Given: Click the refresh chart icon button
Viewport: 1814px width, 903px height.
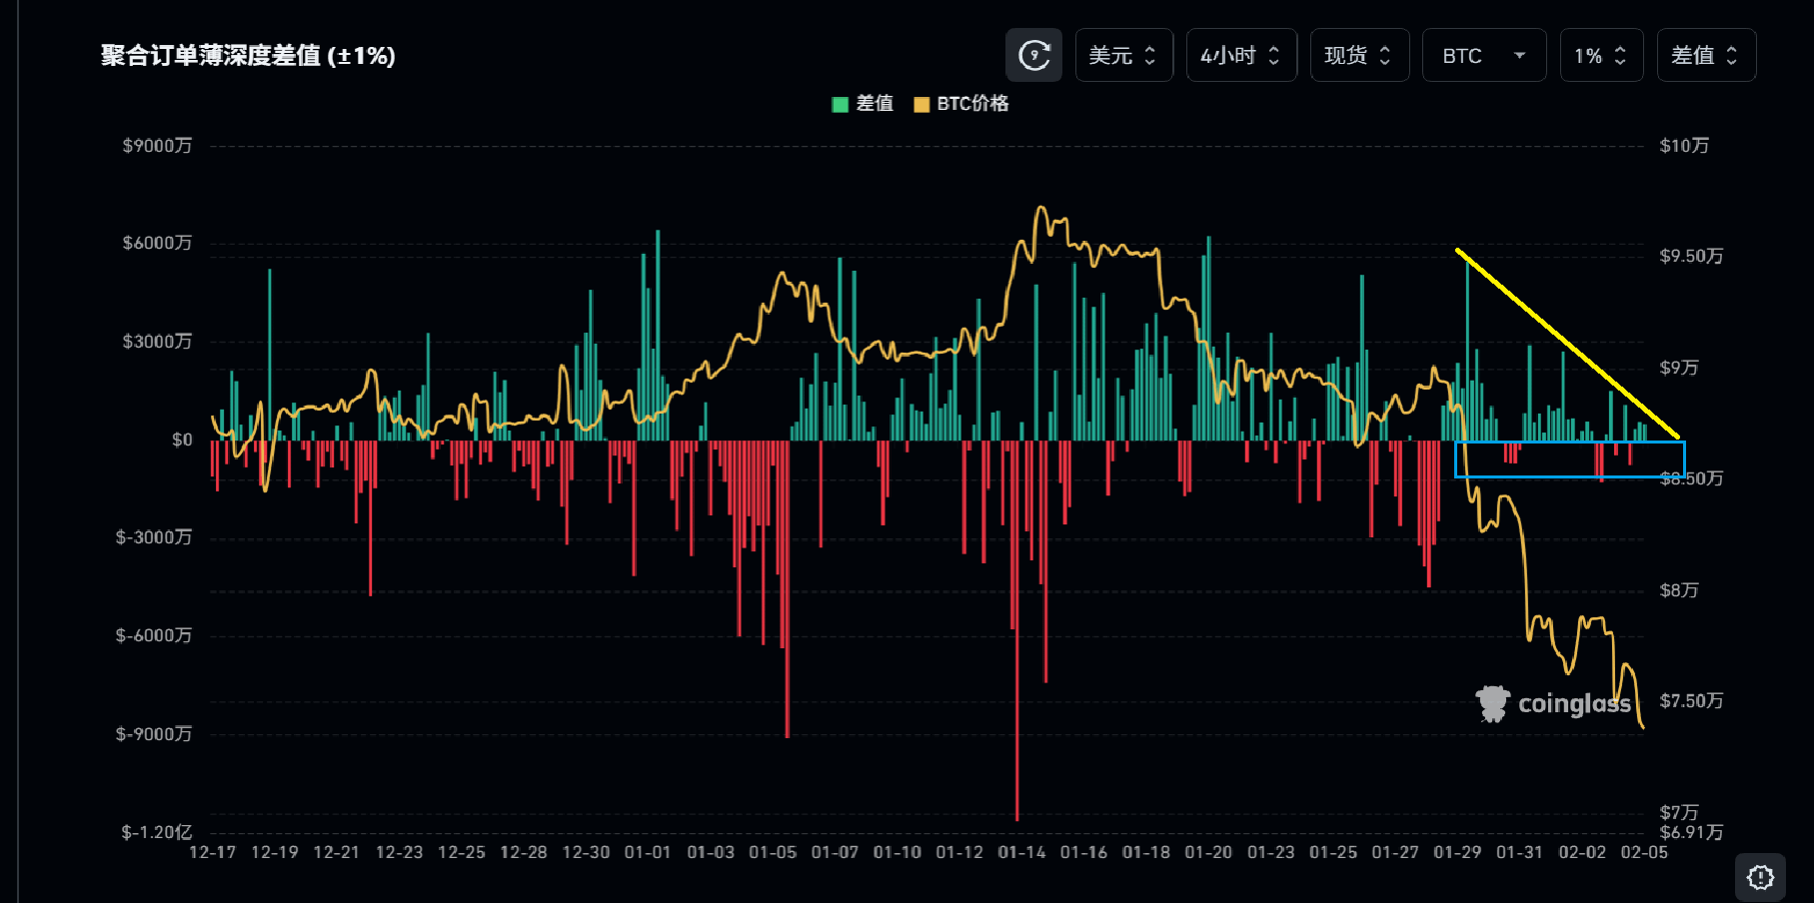Looking at the screenshot, I should pyautogui.click(x=1034, y=55).
